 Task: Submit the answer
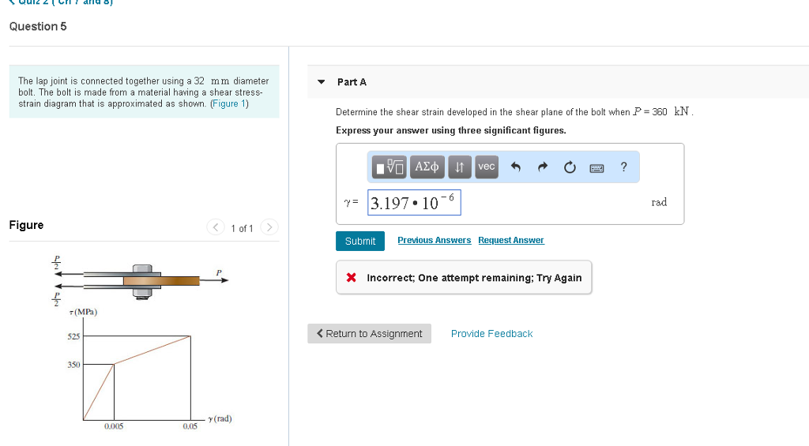360,241
